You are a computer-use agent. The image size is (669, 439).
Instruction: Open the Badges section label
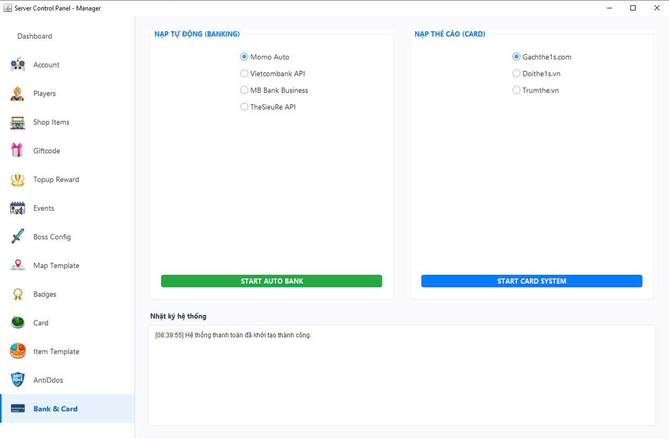point(45,294)
